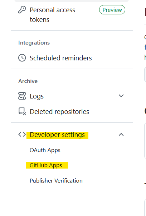The height and width of the screenshot is (216, 146).
Task: Click the Archive section heading
Action: tap(28, 81)
